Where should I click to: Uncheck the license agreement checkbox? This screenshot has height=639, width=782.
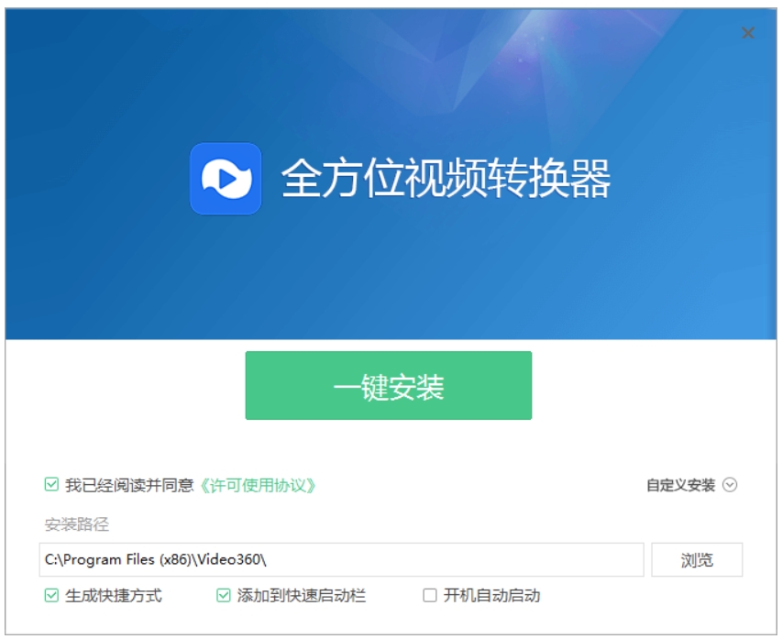(x=51, y=485)
